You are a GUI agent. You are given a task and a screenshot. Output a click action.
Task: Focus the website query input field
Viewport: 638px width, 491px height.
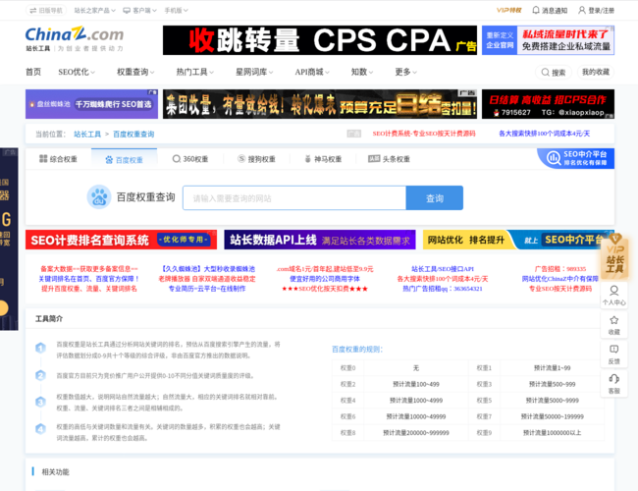point(294,198)
